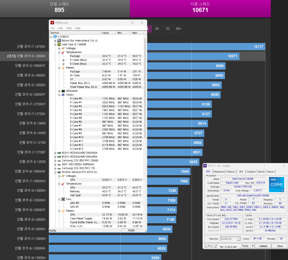
Task: Open the Tools menu in HWMonitor
Action: (69, 28)
